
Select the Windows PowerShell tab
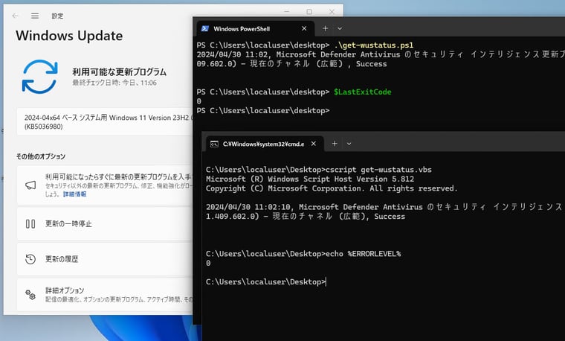[x=256, y=28]
